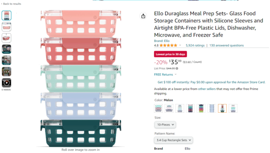
Task: Open the Amazon Store Card $100 off offer
Action: (211, 82)
